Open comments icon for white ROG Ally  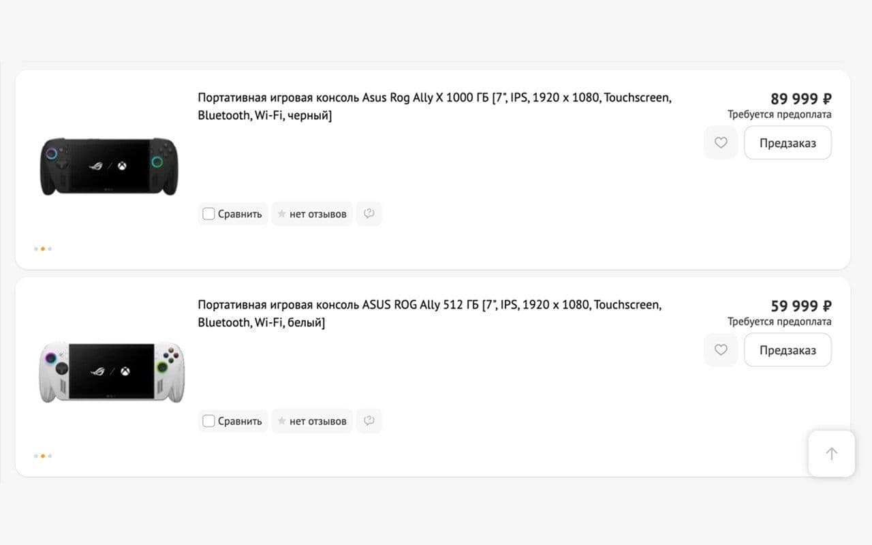pyautogui.click(x=369, y=421)
